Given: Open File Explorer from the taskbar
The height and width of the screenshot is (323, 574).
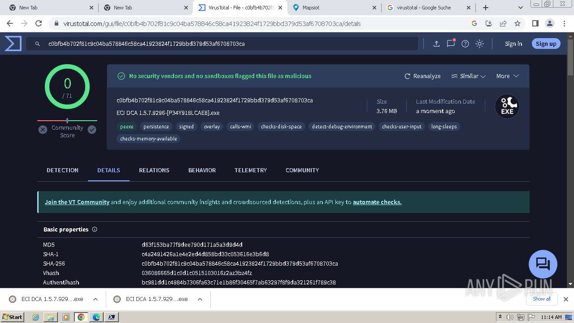Looking at the screenshot, I should click(51, 317).
